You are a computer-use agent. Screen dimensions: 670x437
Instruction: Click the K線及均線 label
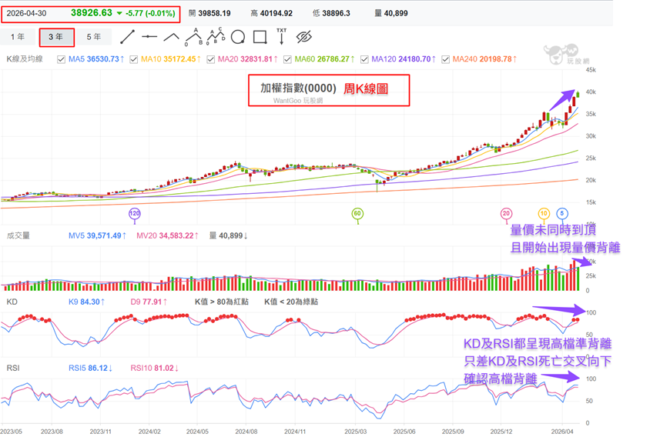coord(25,59)
